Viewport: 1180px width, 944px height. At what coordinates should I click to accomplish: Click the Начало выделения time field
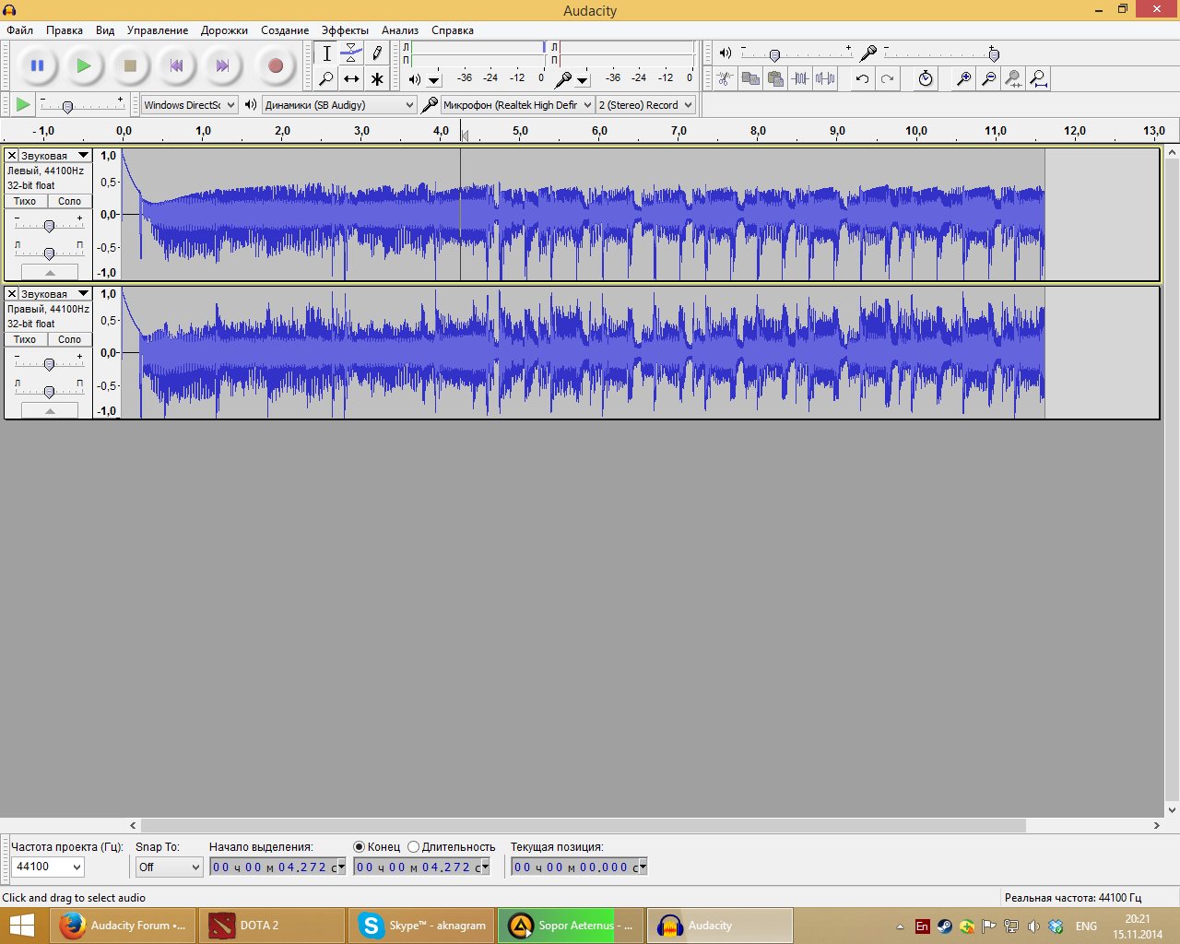point(277,867)
